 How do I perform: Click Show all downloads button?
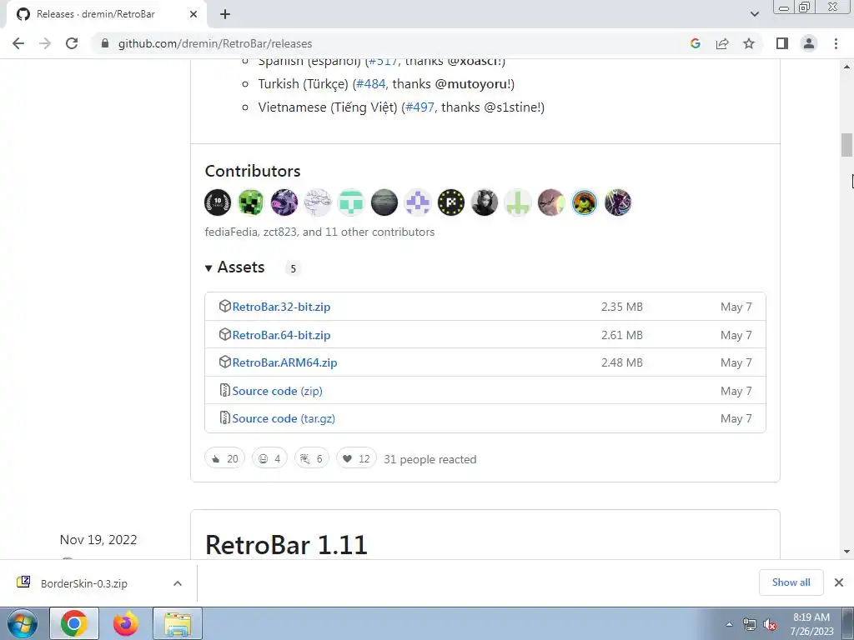[791, 582]
